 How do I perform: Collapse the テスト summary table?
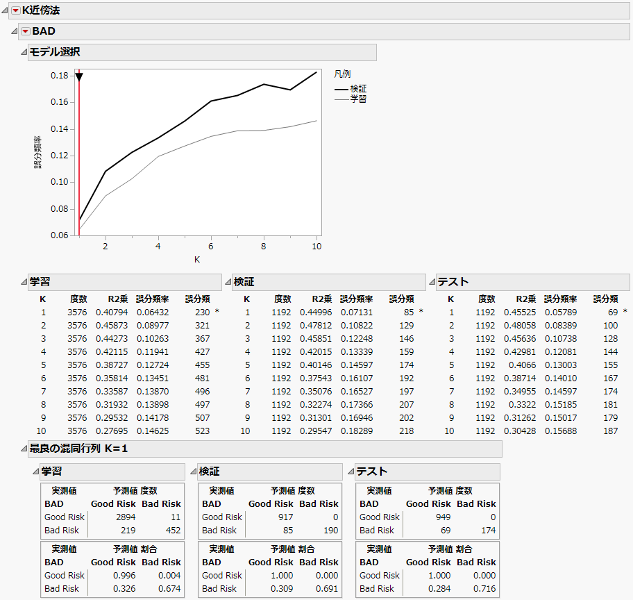[x=430, y=282]
